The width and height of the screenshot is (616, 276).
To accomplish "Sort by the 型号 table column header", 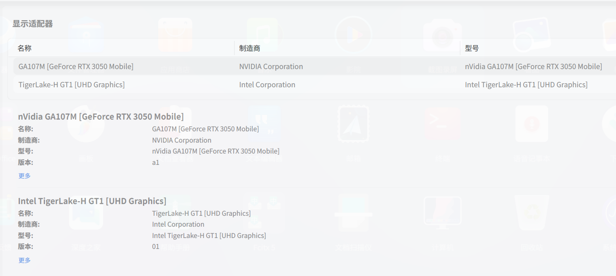I will pyautogui.click(x=472, y=48).
